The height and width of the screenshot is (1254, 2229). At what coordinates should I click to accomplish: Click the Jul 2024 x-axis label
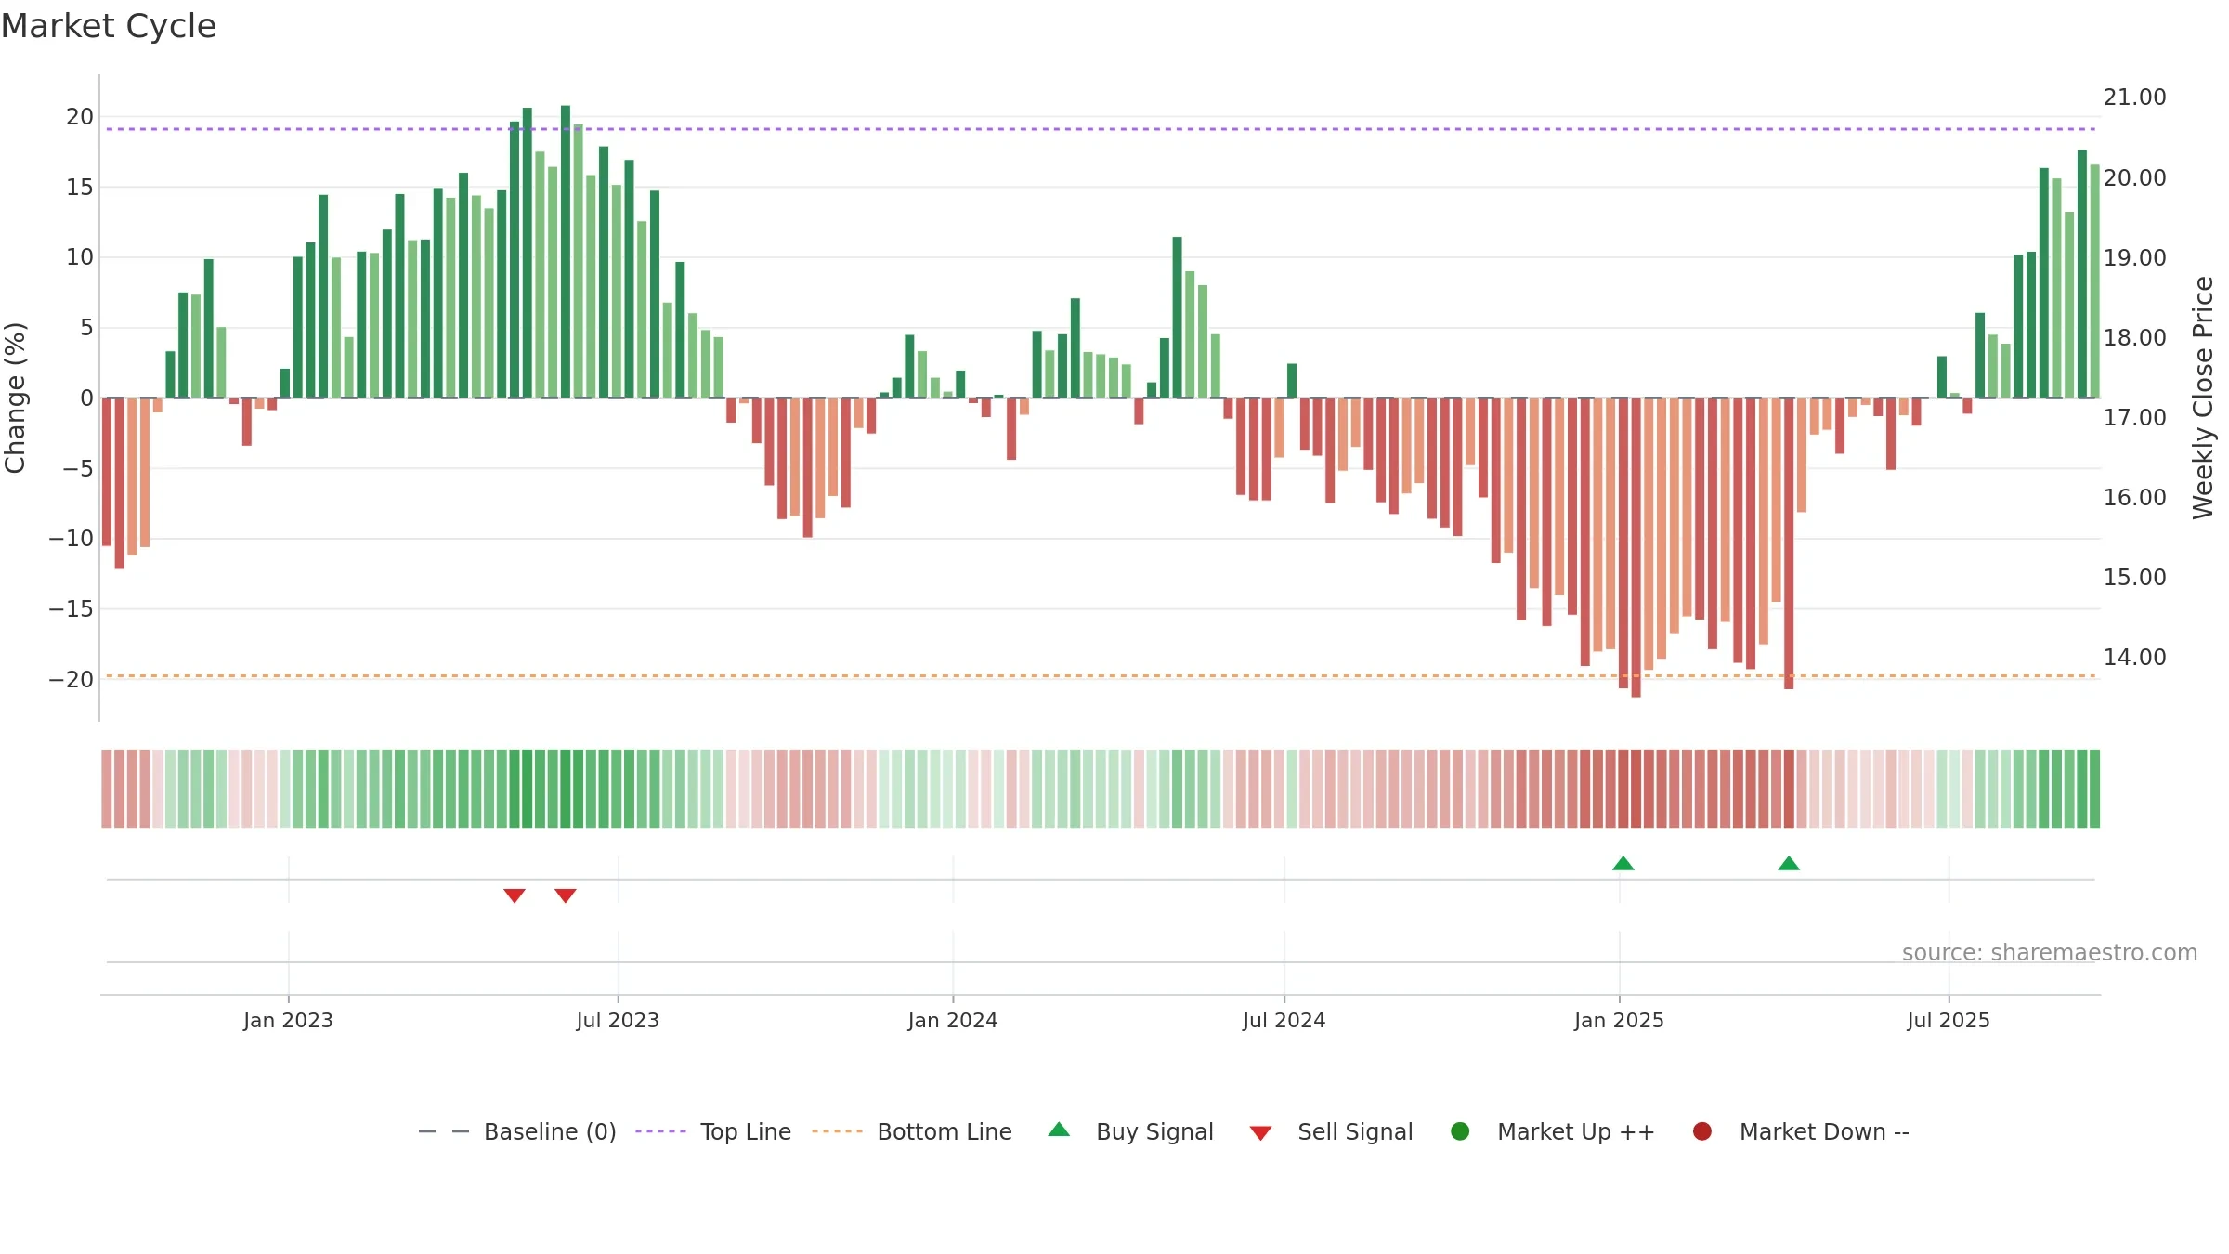pos(1284,1020)
